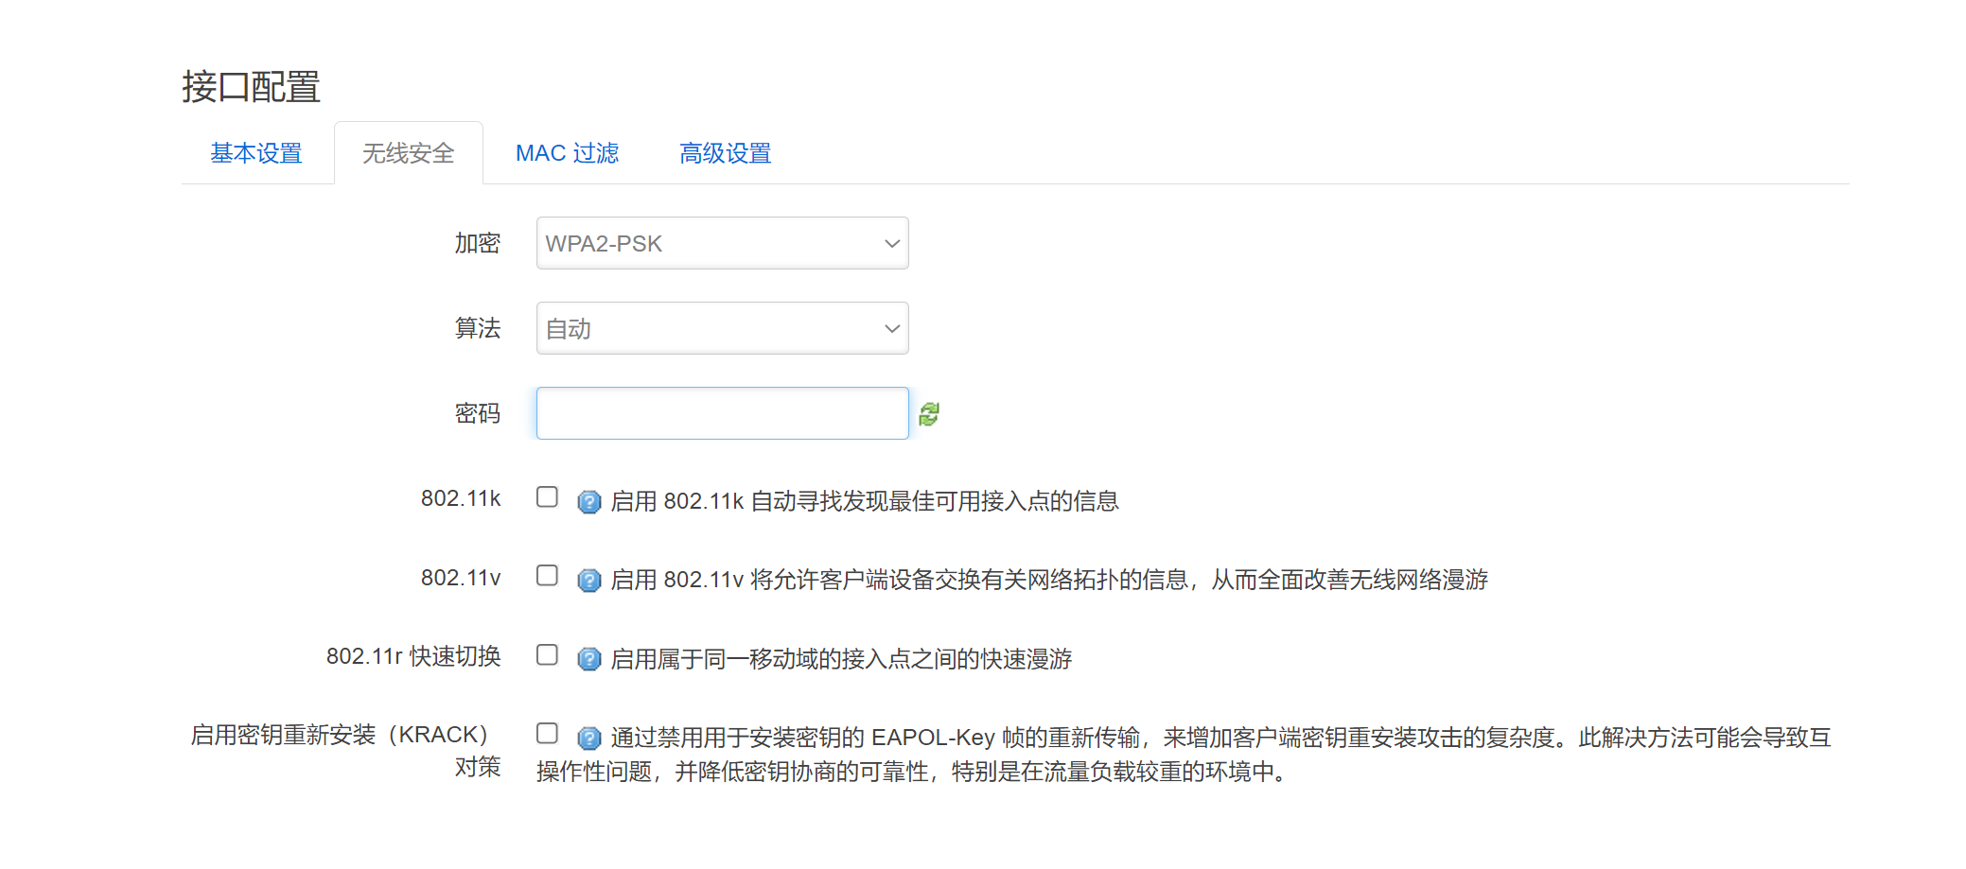
Task: Open the 加密 WPA2-PSK dropdown
Action: click(722, 244)
